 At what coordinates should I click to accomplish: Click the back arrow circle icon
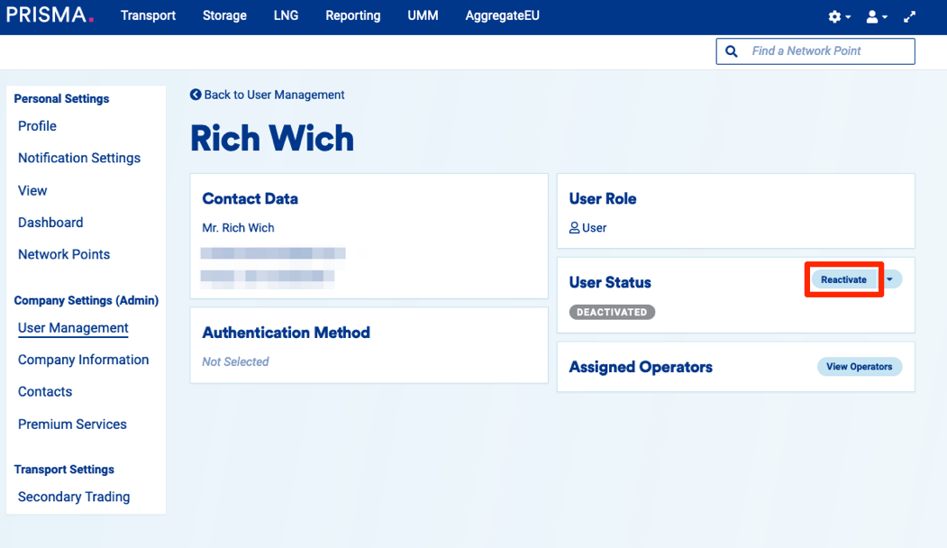tap(196, 95)
